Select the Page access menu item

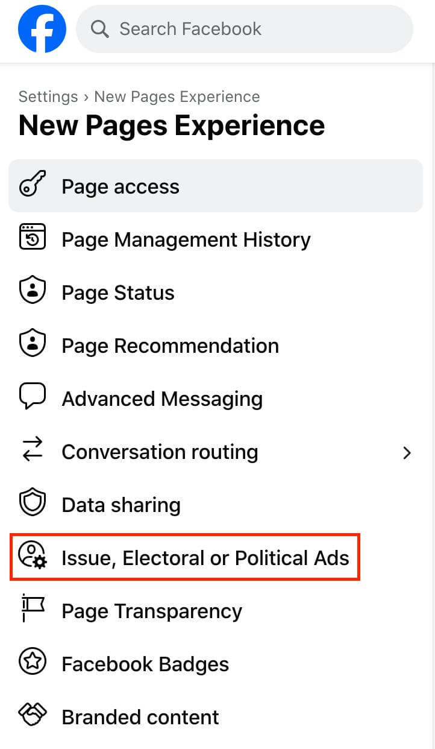[x=216, y=186]
